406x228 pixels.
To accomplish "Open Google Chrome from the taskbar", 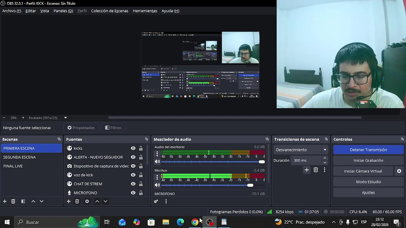I will point(195,222).
